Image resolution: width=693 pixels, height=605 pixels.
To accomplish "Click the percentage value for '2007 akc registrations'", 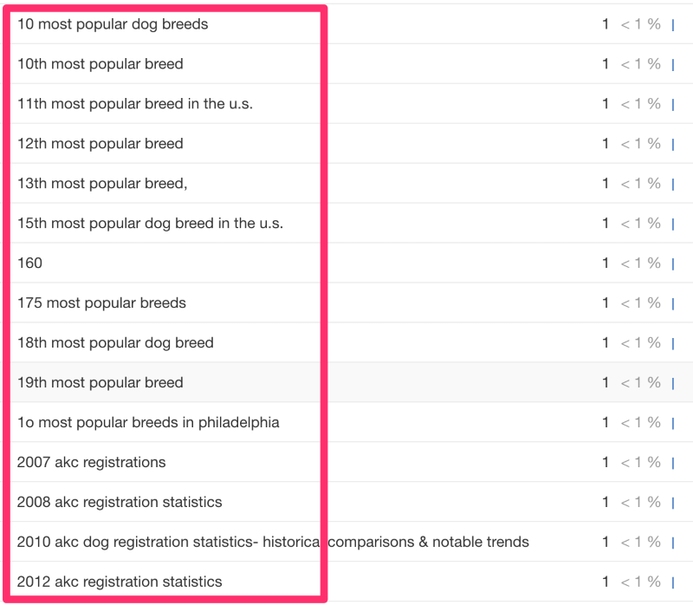I will coord(640,462).
